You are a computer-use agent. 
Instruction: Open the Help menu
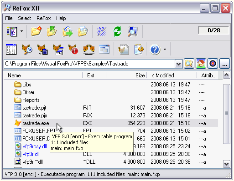61,18
